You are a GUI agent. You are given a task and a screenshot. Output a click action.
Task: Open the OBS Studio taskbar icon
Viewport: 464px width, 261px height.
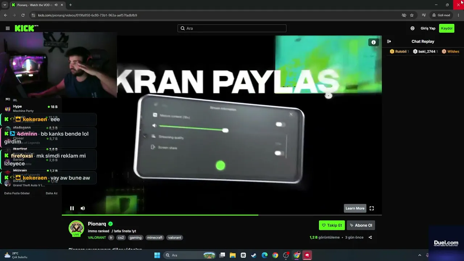tap(286, 255)
